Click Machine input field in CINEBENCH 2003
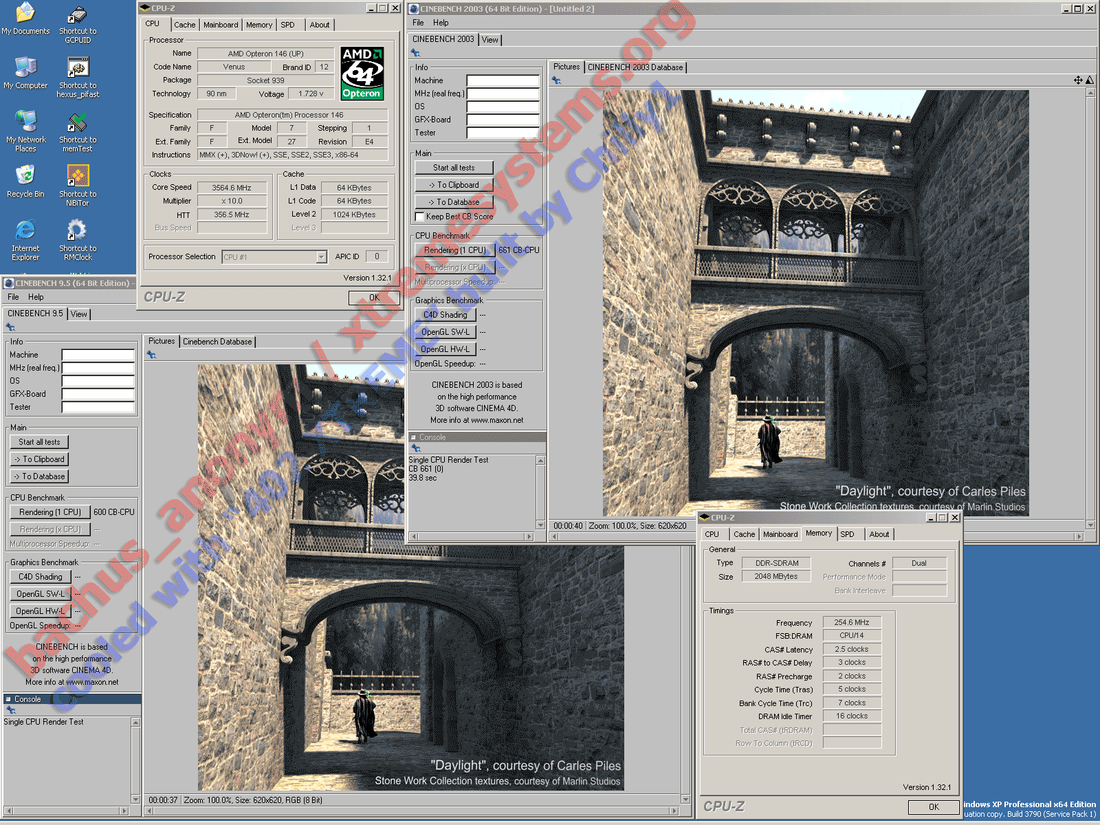 503,80
